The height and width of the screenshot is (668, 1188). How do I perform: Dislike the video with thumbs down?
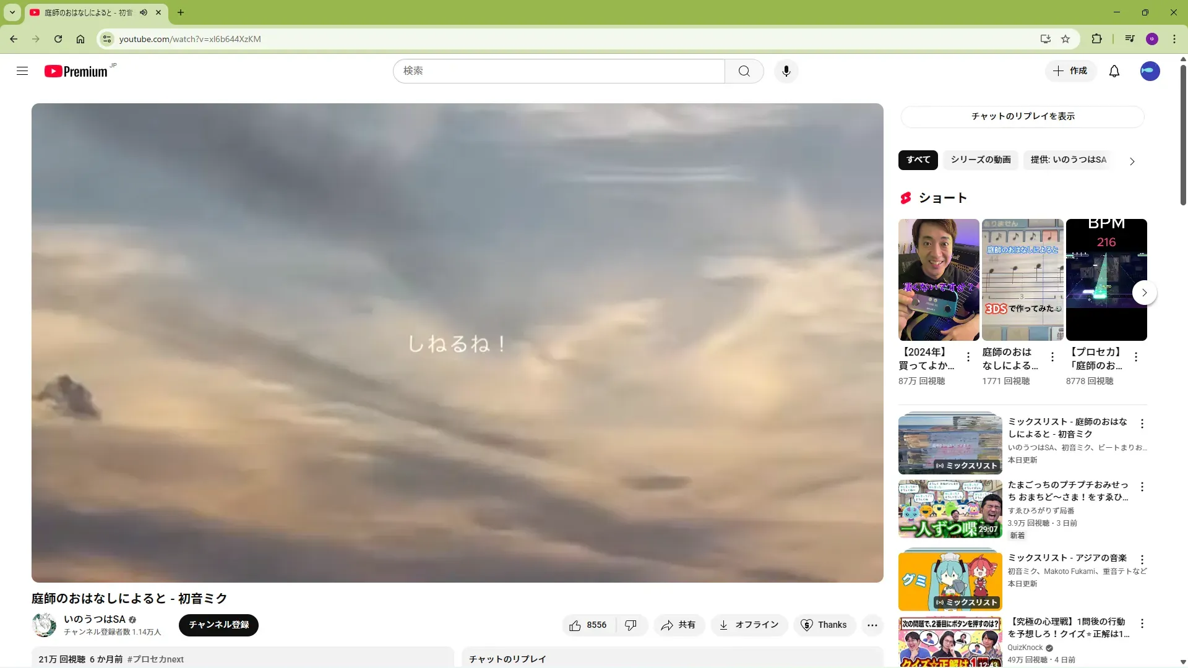(x=631, y=625)
